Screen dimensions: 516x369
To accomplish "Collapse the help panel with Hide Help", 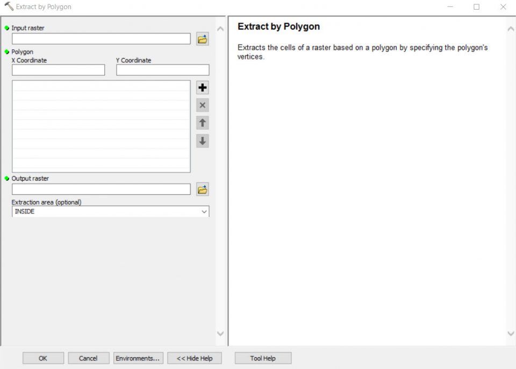I will (x=194, y=358).
